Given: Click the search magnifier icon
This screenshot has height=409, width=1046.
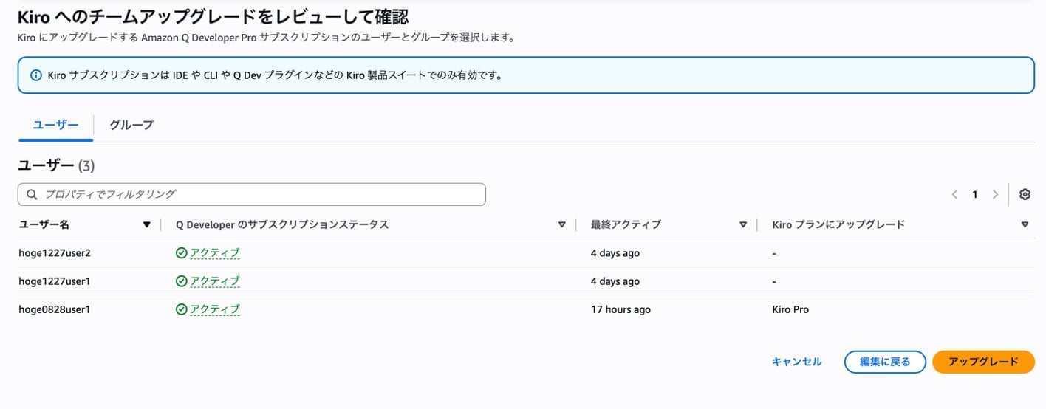Looking at the screenshot, I should pos(32,194).
